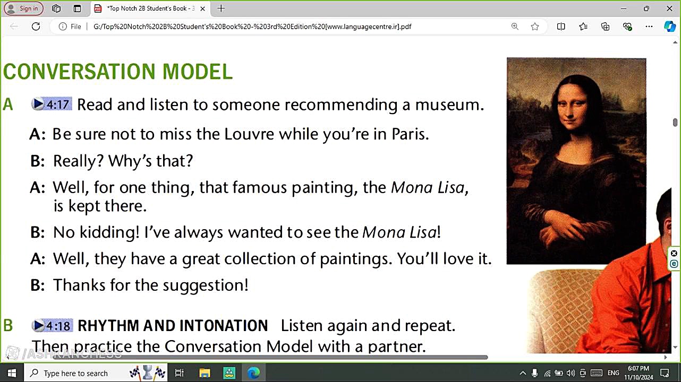Focus the address bar with the PDF path
The width and height of the screenshot is (681, 382).
pos(252,27)
